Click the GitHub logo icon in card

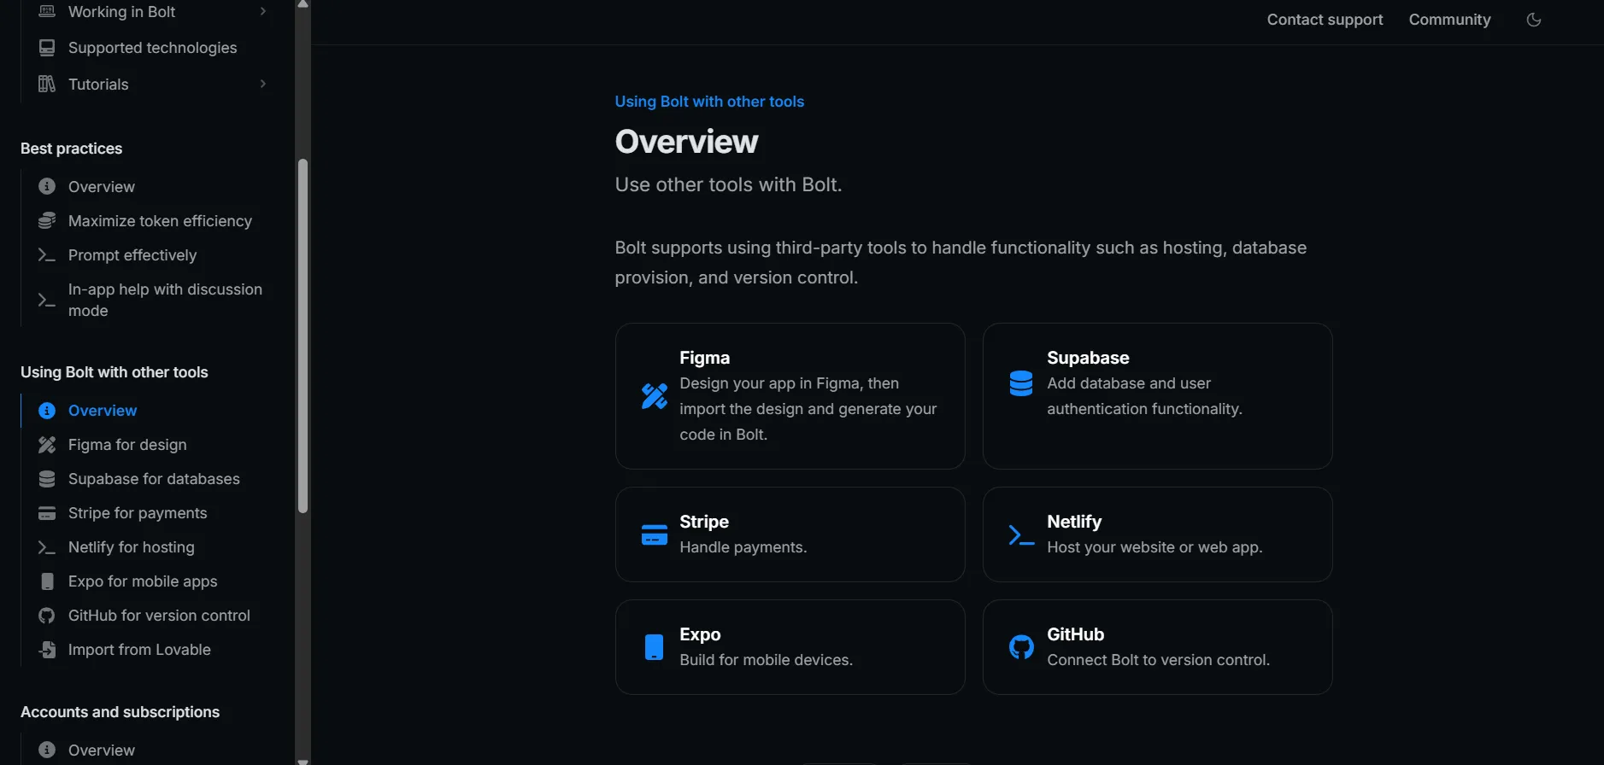[1021, 647]
